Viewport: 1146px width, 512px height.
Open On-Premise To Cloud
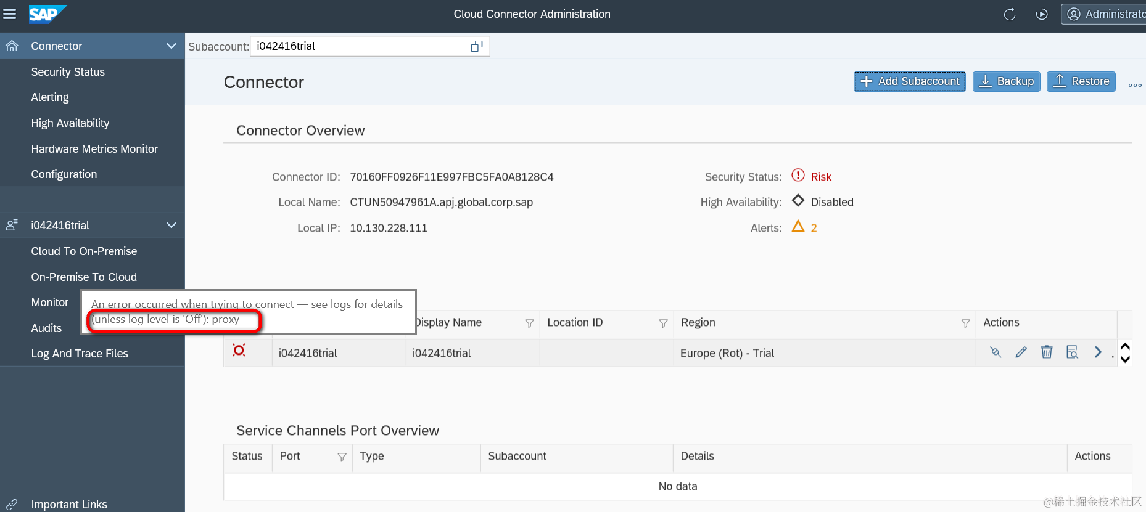(x=84, y=277)
